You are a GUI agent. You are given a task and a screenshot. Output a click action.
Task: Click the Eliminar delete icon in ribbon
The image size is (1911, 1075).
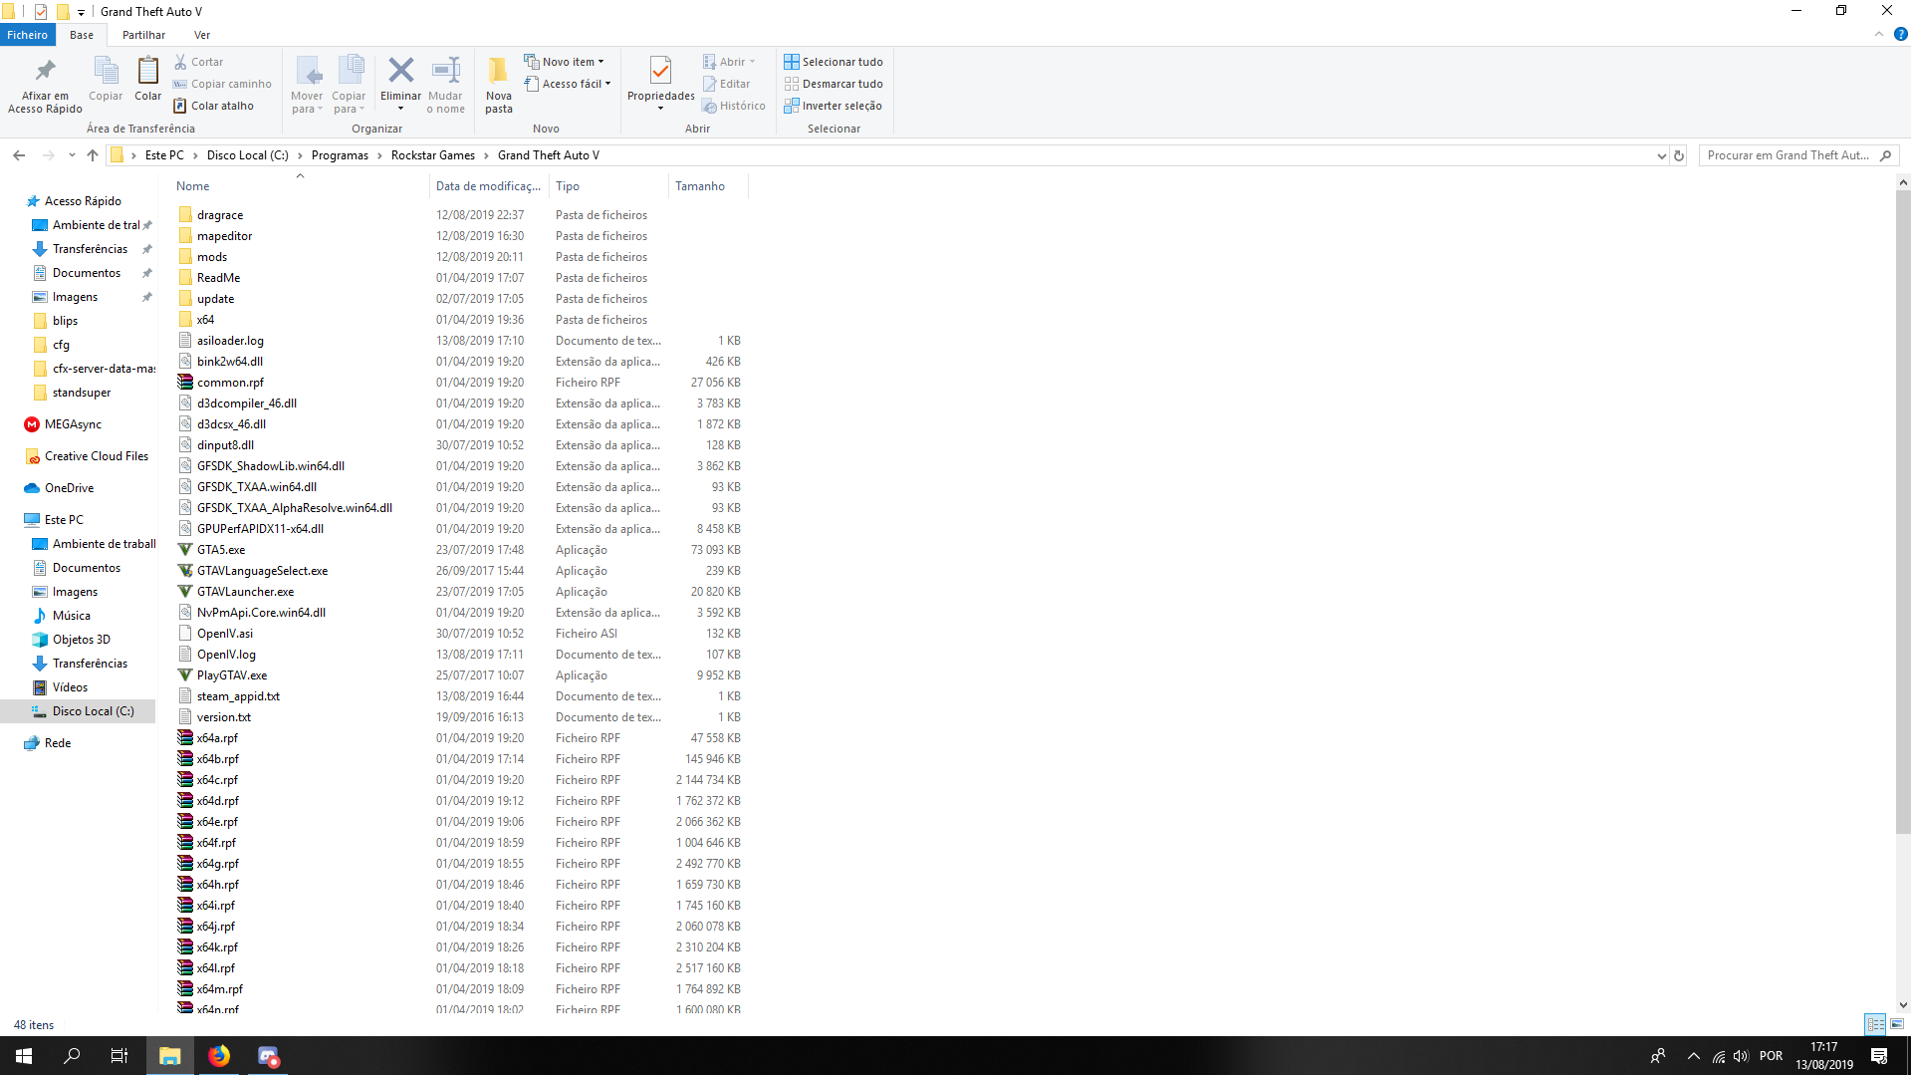(400, 72)
